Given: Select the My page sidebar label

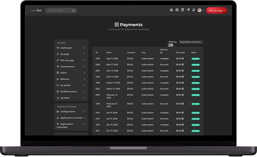Looking at the screenshot, I should coord(65,54).
